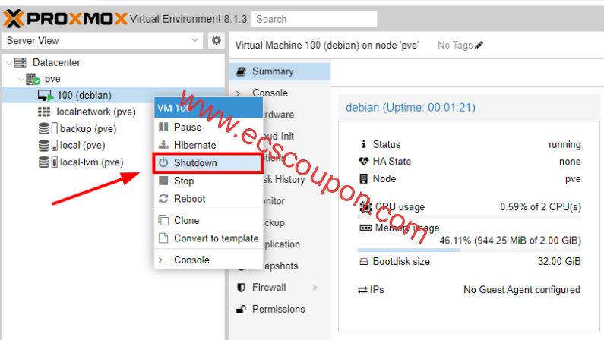604x340 pixels.
Task: Collapse the Datacenter tree node
Action: click(x=8, y=62)
